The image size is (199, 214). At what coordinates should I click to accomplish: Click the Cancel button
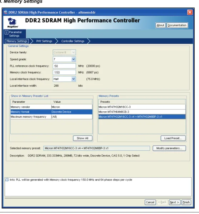pos(150,202)
